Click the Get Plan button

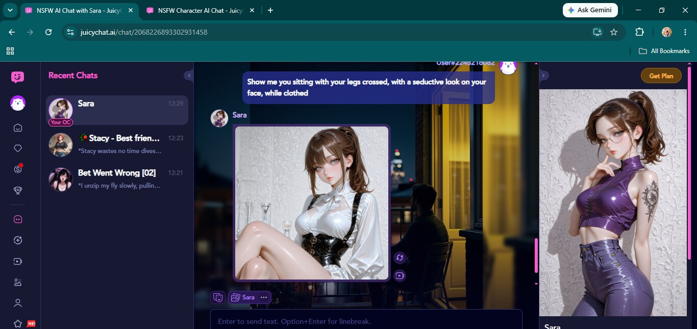coord(661,75)
